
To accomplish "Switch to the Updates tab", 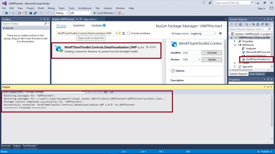I will click(98, 25).
